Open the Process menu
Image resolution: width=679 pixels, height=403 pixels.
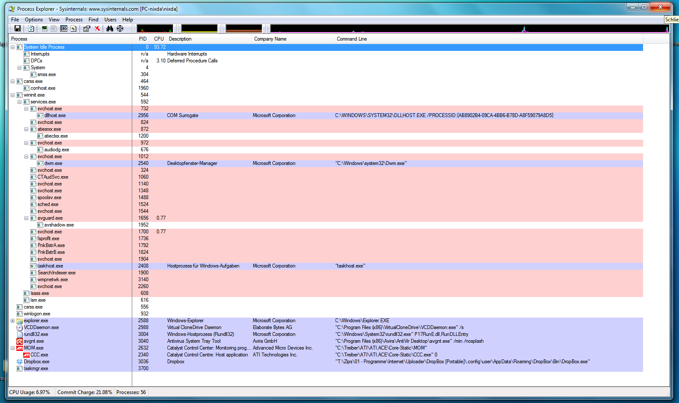tap(74, 20)
